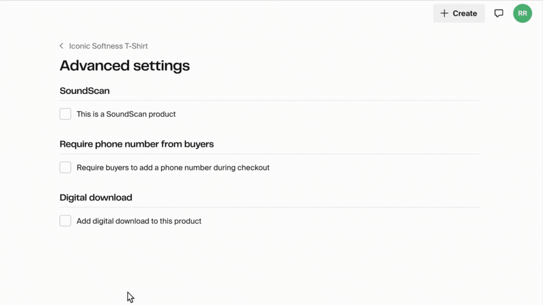The width and height of the screenshot is (543, 305).
Task: Click the plus icon in Create
Action: pyautogui.click(x=444, y=14)
